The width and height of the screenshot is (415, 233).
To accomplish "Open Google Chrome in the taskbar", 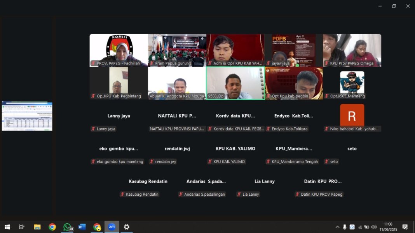I will 52,227.
